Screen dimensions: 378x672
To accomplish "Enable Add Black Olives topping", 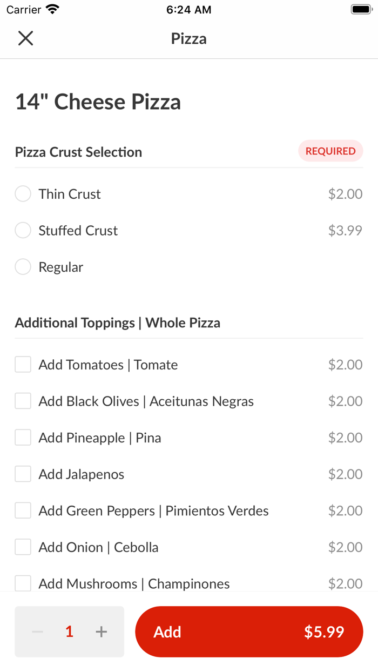I will pos(23,401).
